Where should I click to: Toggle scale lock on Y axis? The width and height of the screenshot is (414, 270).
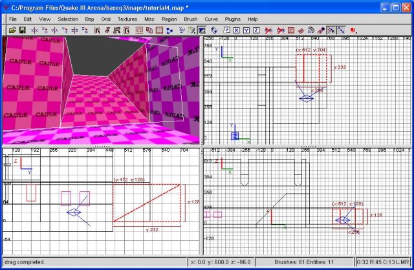pyautogui.click(x=246, y=30)
